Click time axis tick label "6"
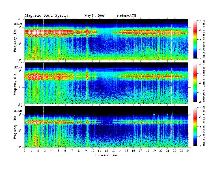The image size is (224, 173). pos(65,151)
